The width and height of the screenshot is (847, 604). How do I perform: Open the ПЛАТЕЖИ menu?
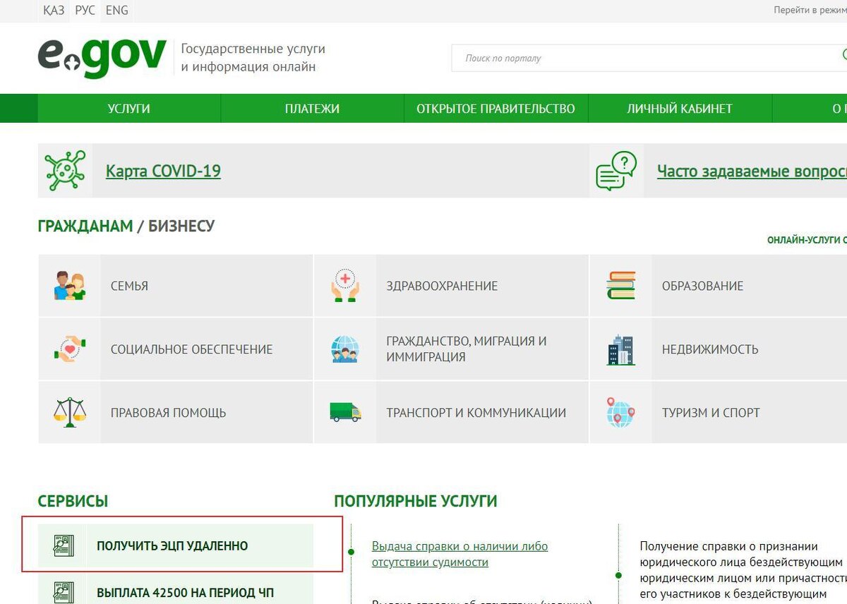click(312, 109)
